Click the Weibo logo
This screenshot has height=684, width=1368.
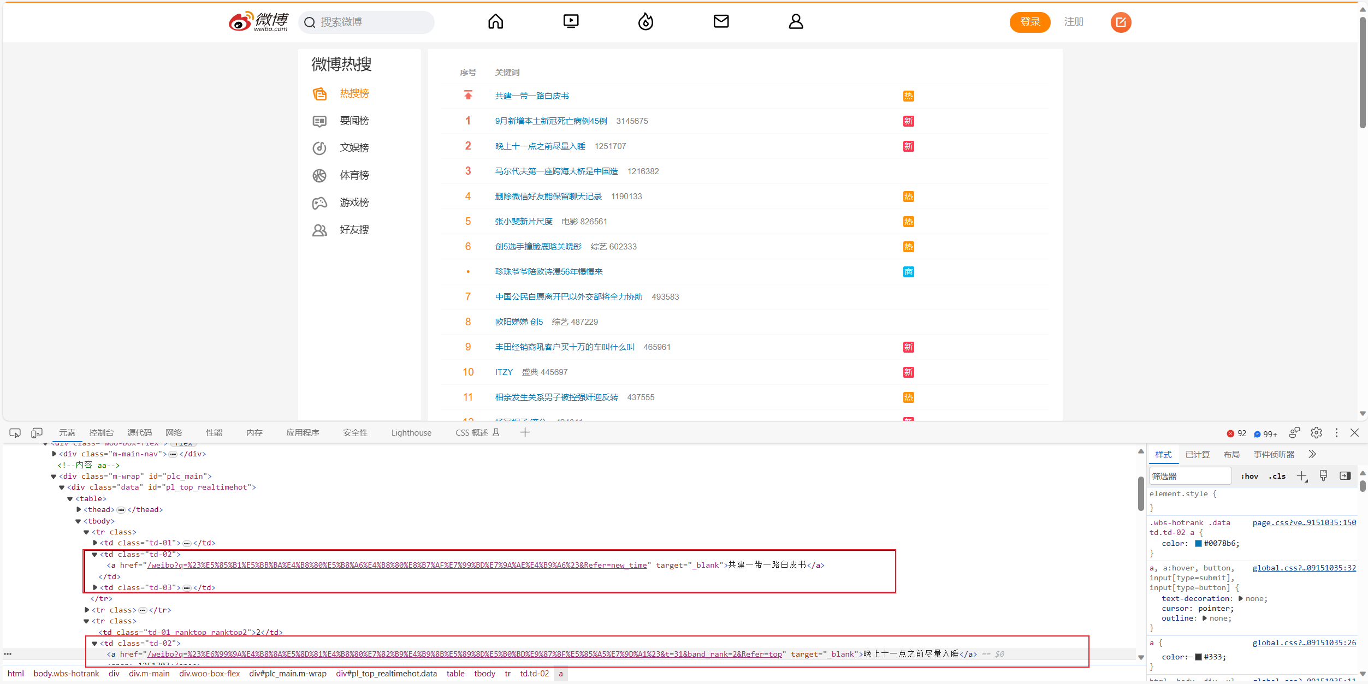tap(258, 22)
